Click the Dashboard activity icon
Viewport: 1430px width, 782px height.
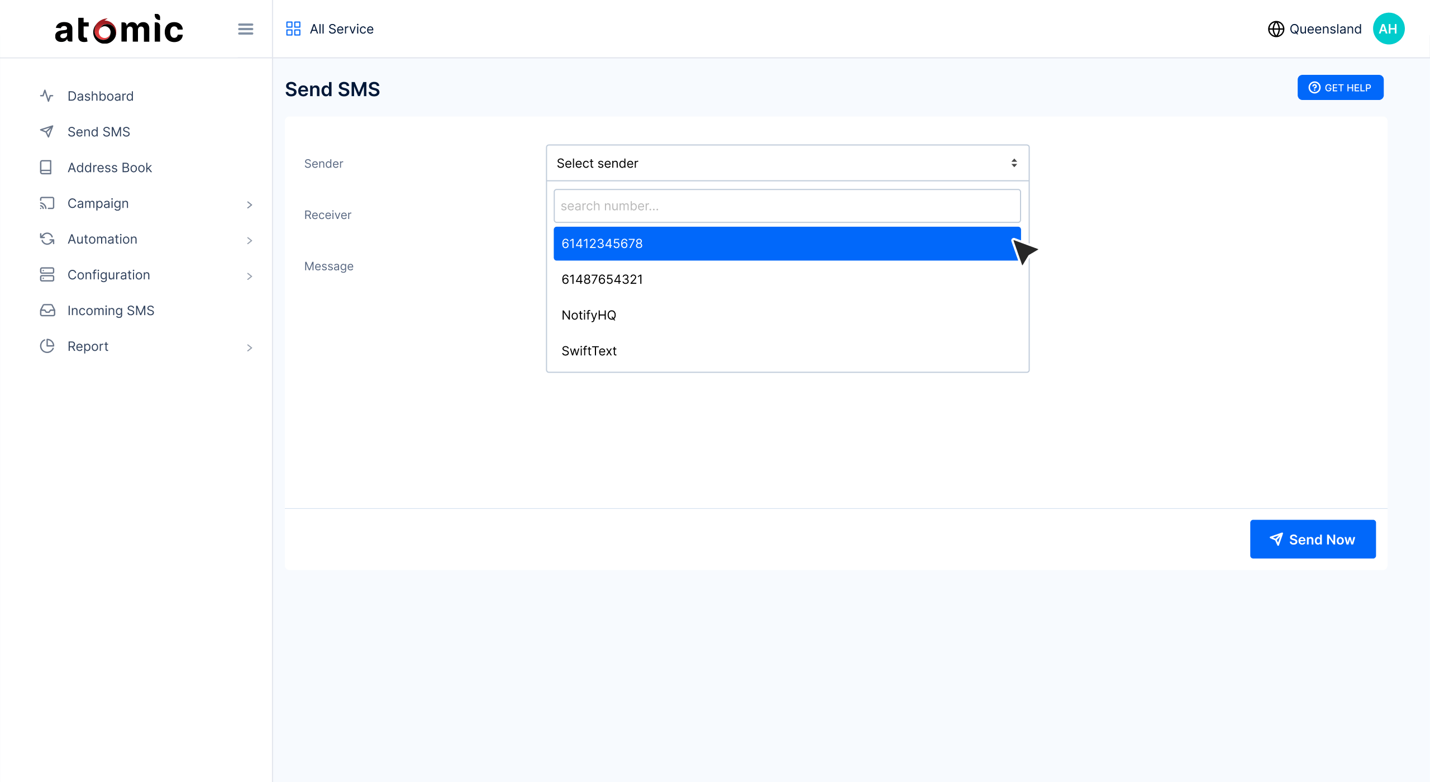(x=47, y=96)
